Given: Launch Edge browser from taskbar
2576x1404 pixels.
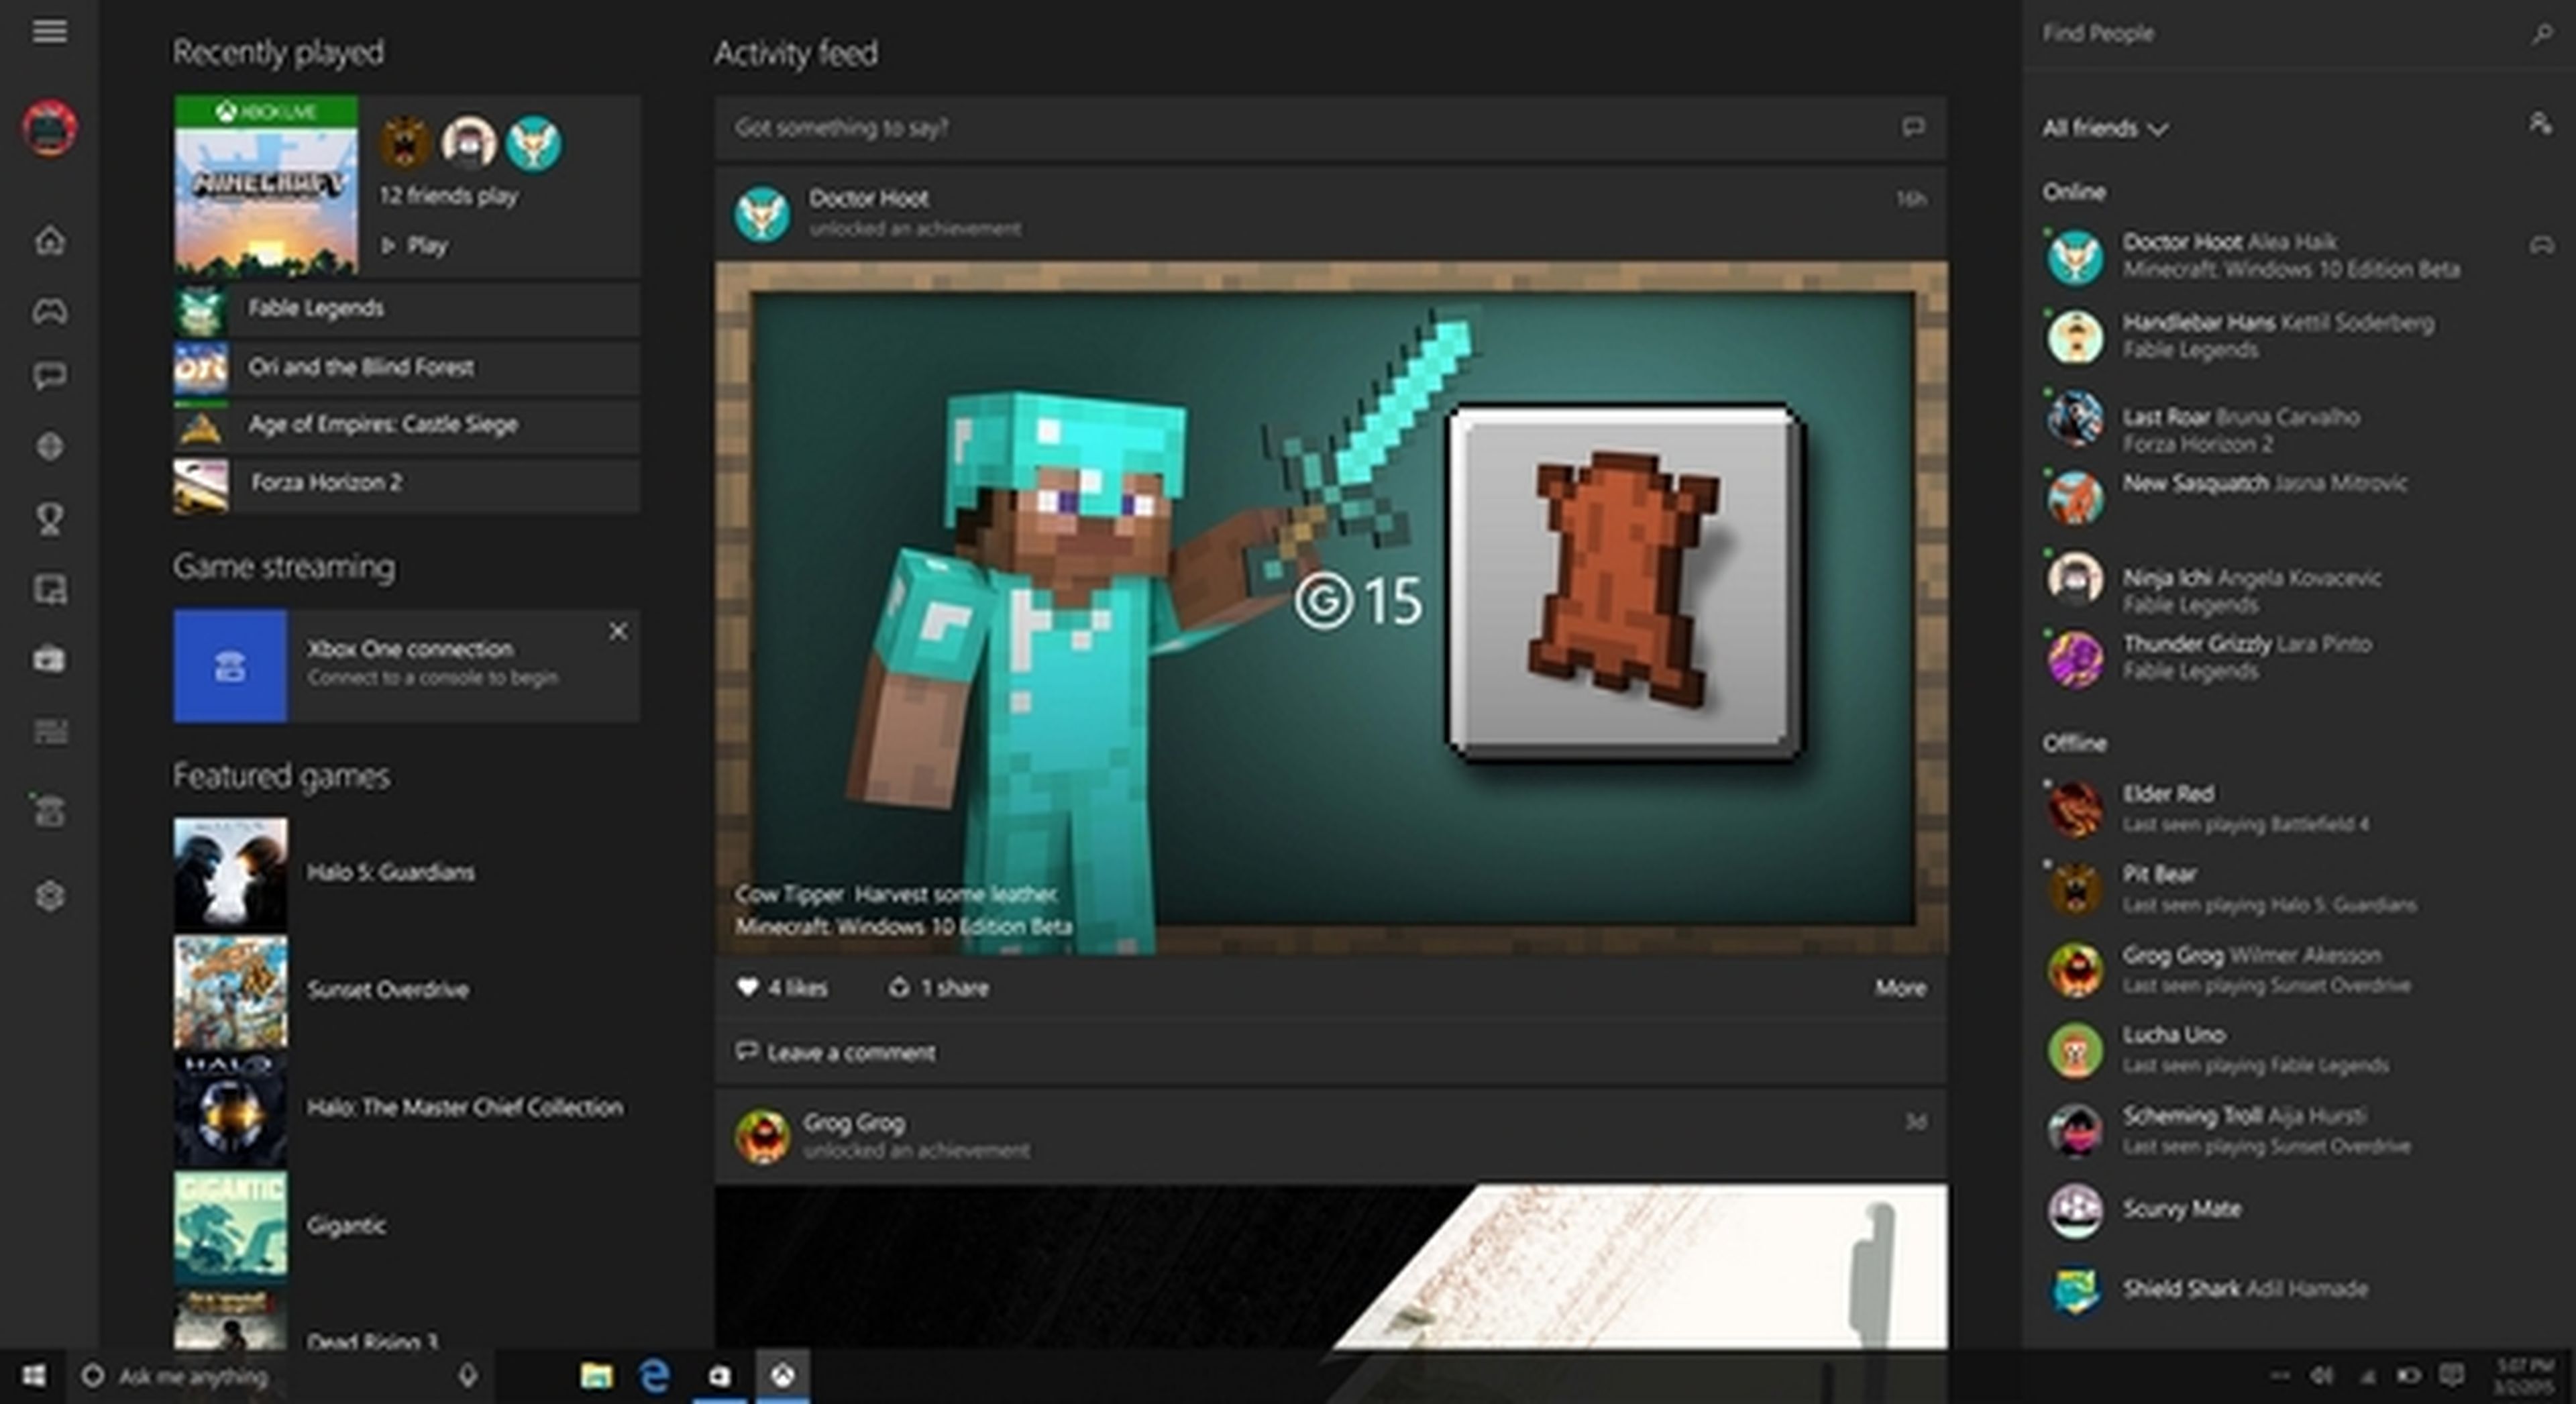Looking at the screenshot, I should coord(654,1377).
